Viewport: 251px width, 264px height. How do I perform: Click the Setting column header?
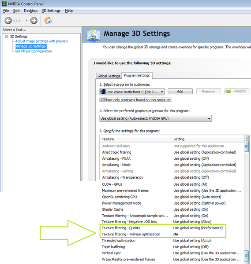[208, 139]
